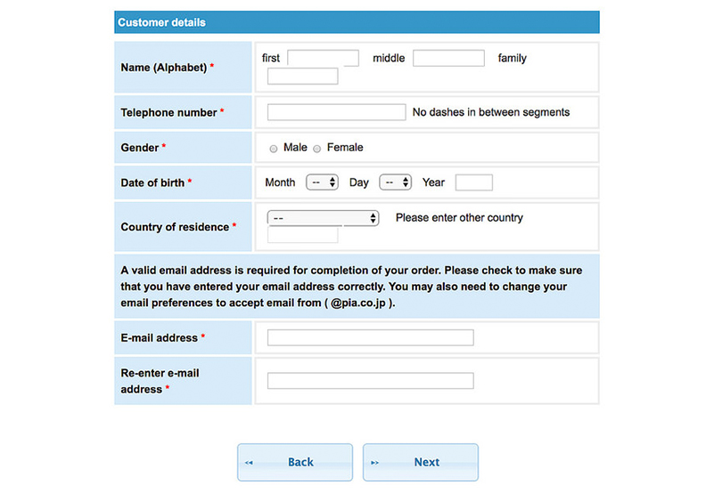
Task: Select the Female gender option
Action: [317, 148]
